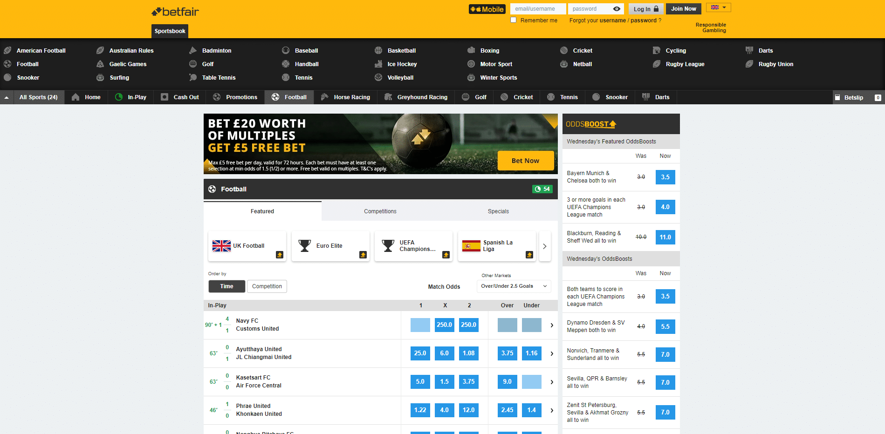Screen dimensions: 885x434
Task: Select Competition order toggle
Action: point(267,286)
